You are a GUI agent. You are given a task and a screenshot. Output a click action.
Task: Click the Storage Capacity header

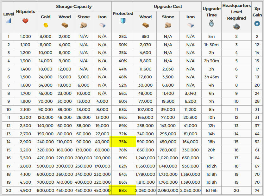click(x=74, y=7)
